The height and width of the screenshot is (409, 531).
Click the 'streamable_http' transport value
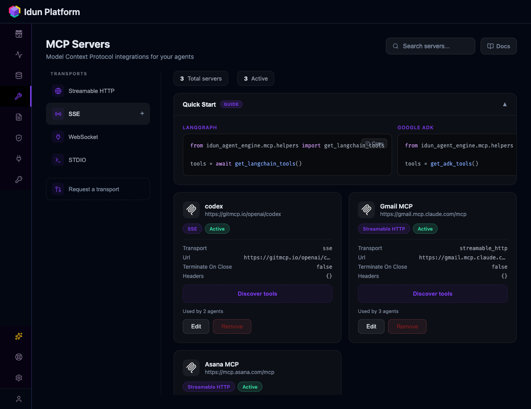click(484, 248)
